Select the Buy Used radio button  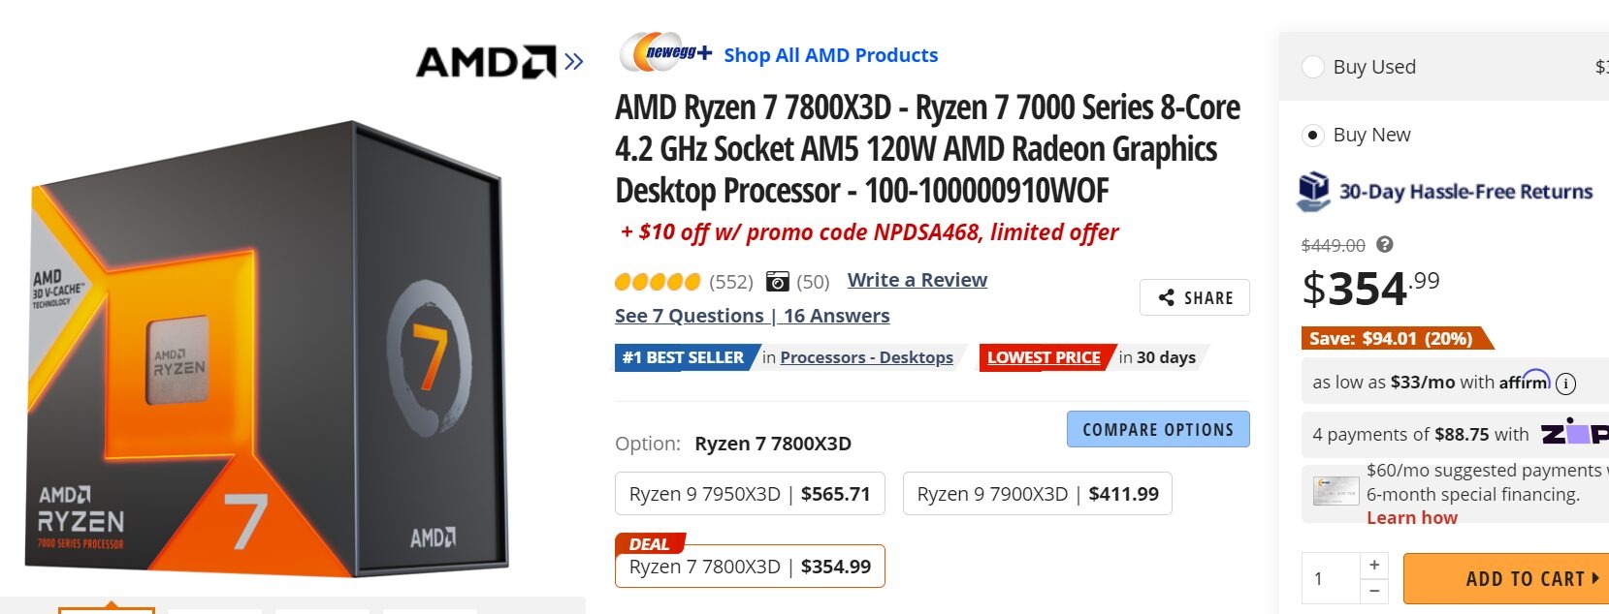(1313, 67)
